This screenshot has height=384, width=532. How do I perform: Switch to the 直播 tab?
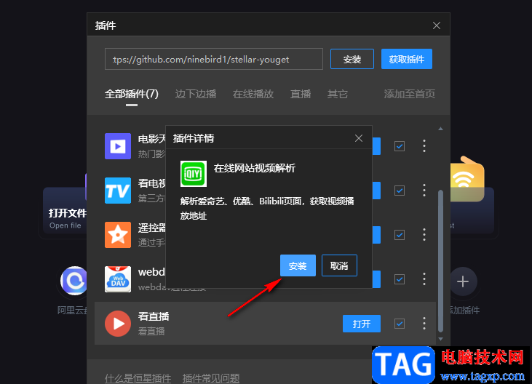[301, 94]
